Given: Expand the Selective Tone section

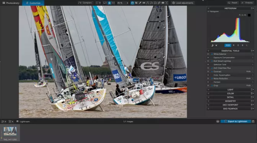Looking at the screenshot, I should tap(208, 64).
